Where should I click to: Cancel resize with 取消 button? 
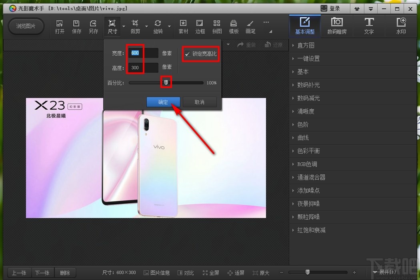[200, 102]
